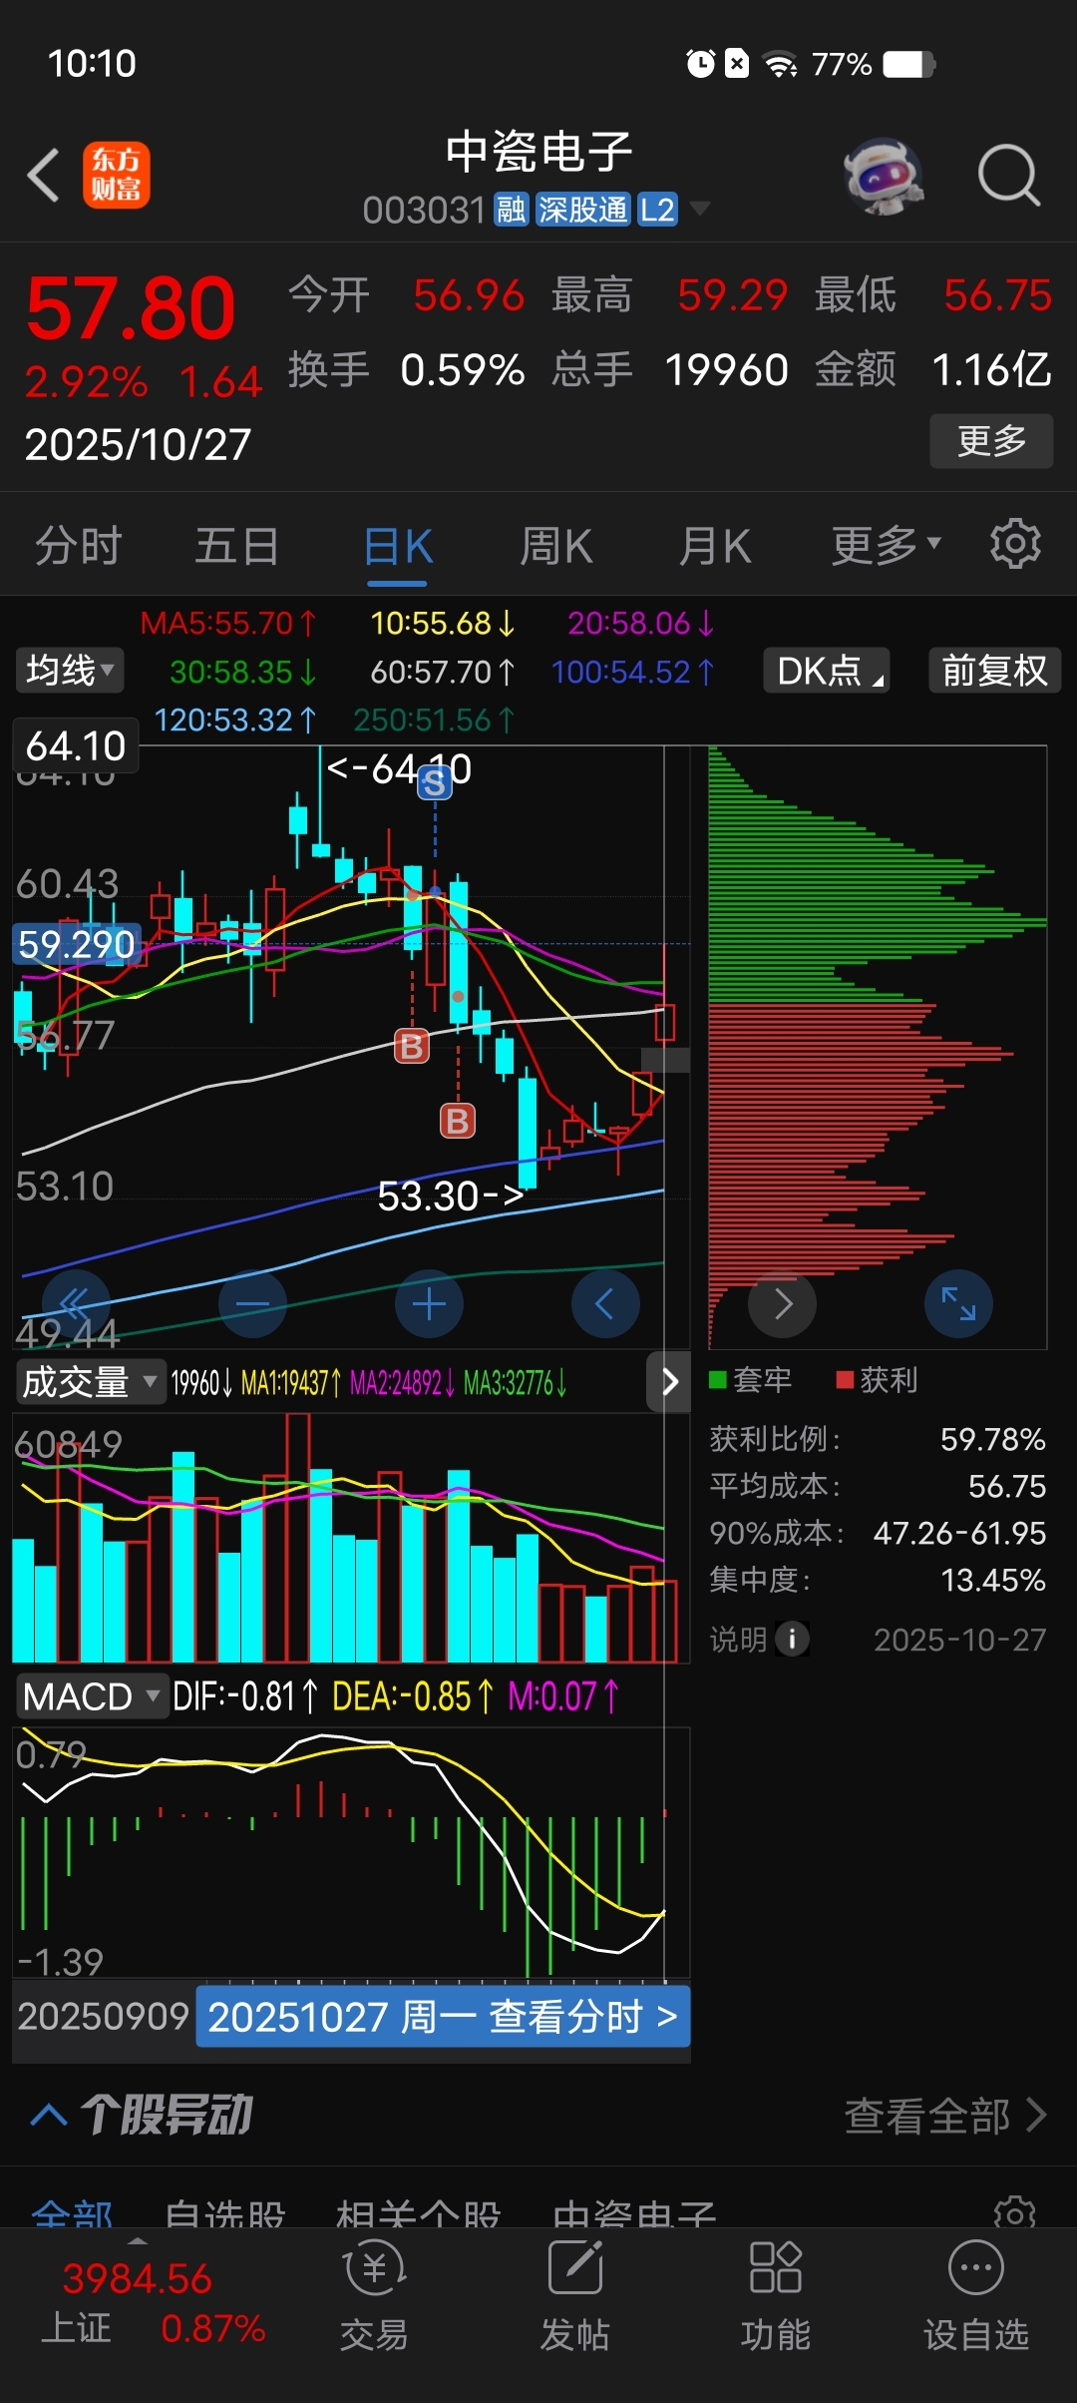Image resolution: width=1077 pixels, height=2403 pixels.
Task: Move chart cursor left one day
Action: click(605, 1303)
